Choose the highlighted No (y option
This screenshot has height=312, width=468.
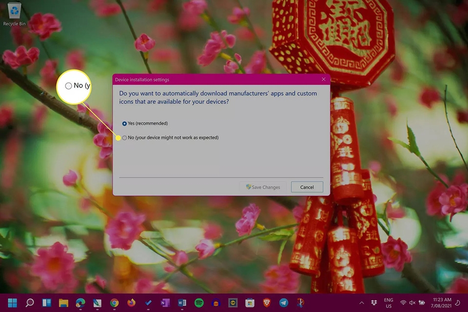tap(68, 85)
